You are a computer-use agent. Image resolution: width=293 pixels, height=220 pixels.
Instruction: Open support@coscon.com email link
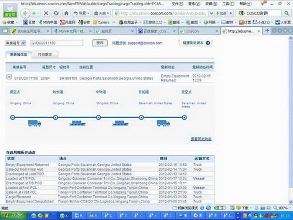(145, 43)
